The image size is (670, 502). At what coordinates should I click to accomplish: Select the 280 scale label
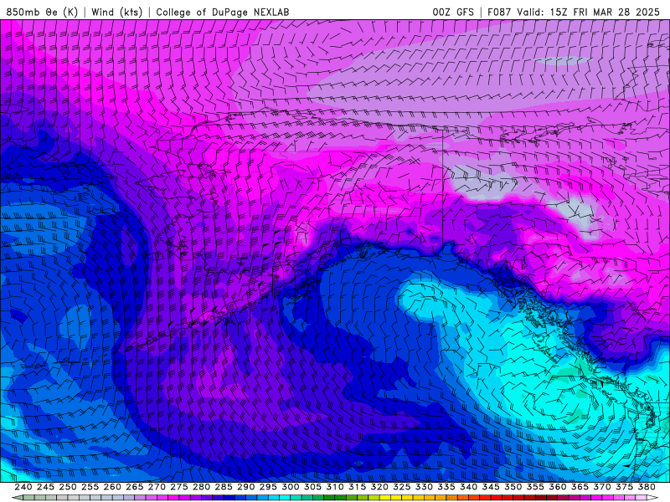pyautogui.click(x=201, y=487)
